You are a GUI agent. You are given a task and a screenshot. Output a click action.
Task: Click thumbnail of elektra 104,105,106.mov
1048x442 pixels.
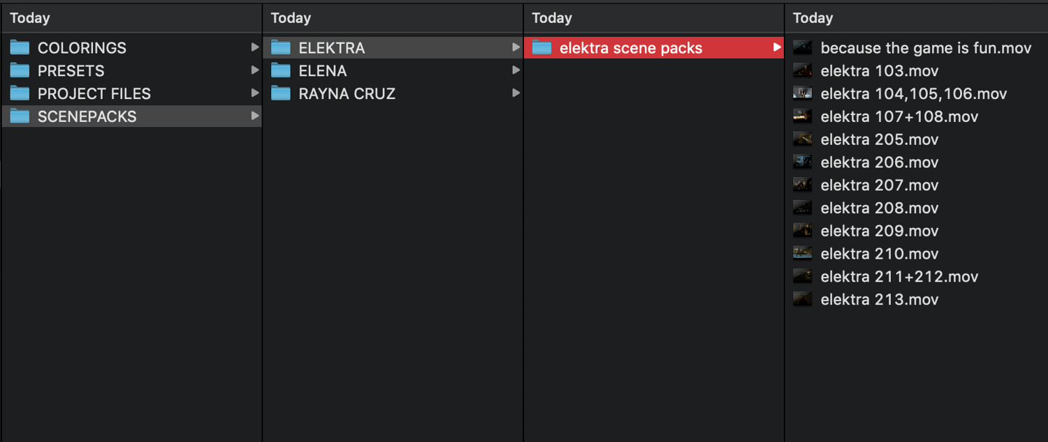802,93
